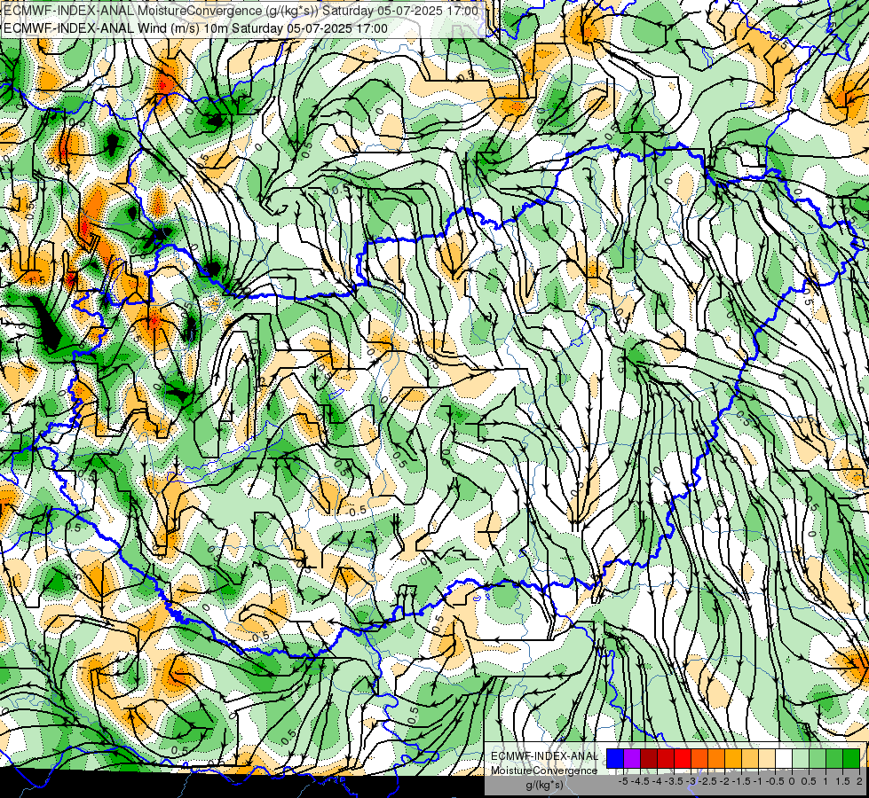Click the g/(kg*s) unit label under legend
Screen dimensions: 869x798
tap(545, 786)
